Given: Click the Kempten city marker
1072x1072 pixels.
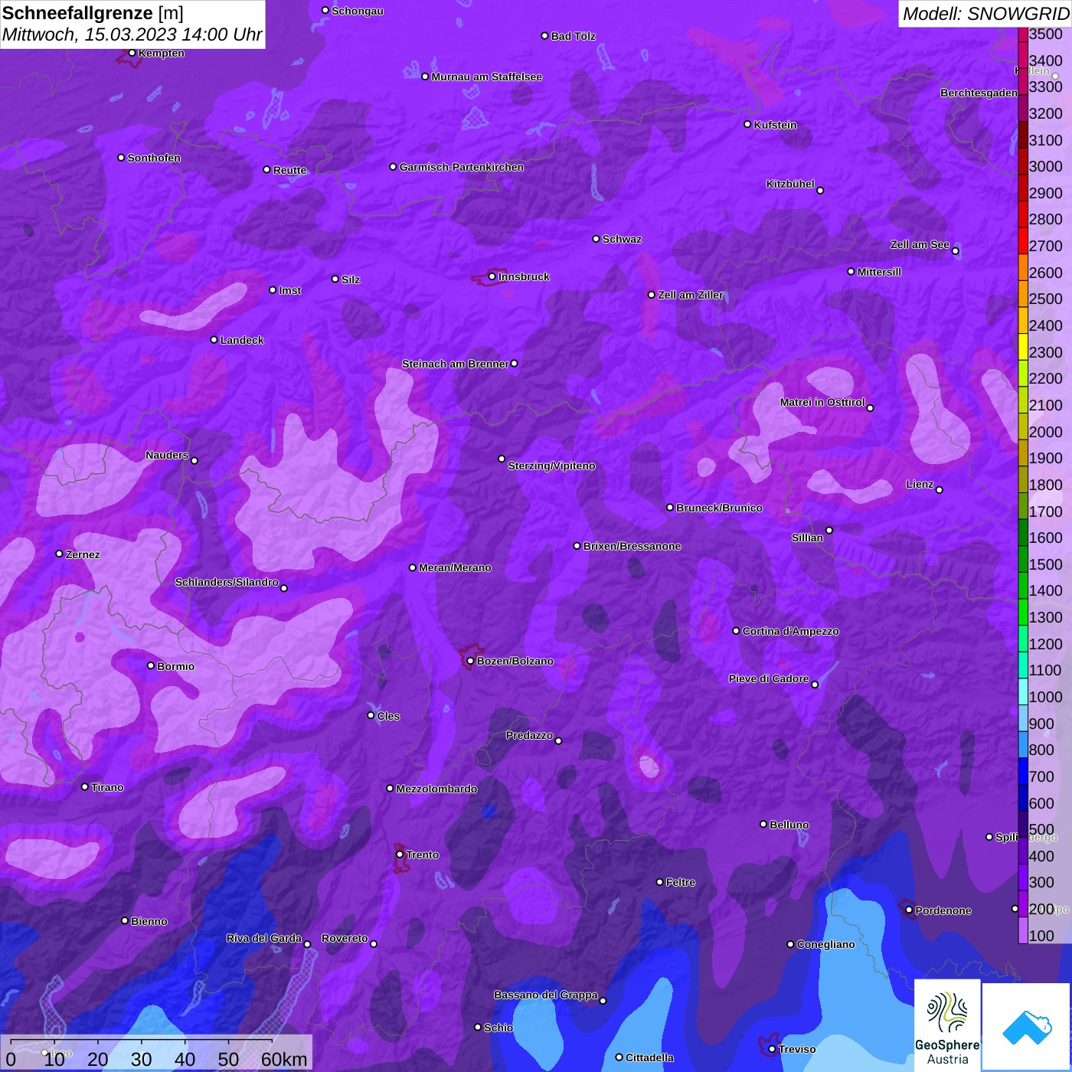Looking at the screenshot, I should pyautogui.click(x=132, y=53).
